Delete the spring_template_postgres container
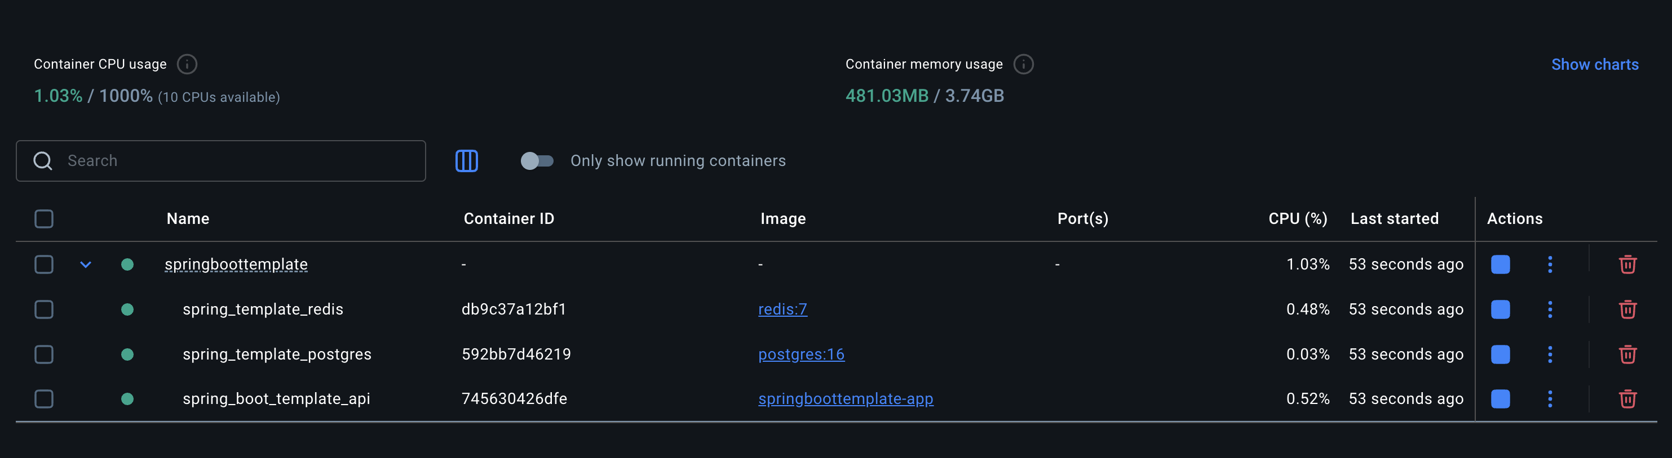Viewport: 1672px width, 458px height. 1627,354
